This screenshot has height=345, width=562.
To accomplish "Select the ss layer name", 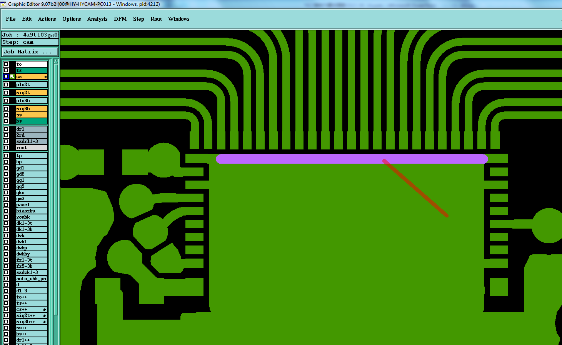I will [x=31, y=115].
